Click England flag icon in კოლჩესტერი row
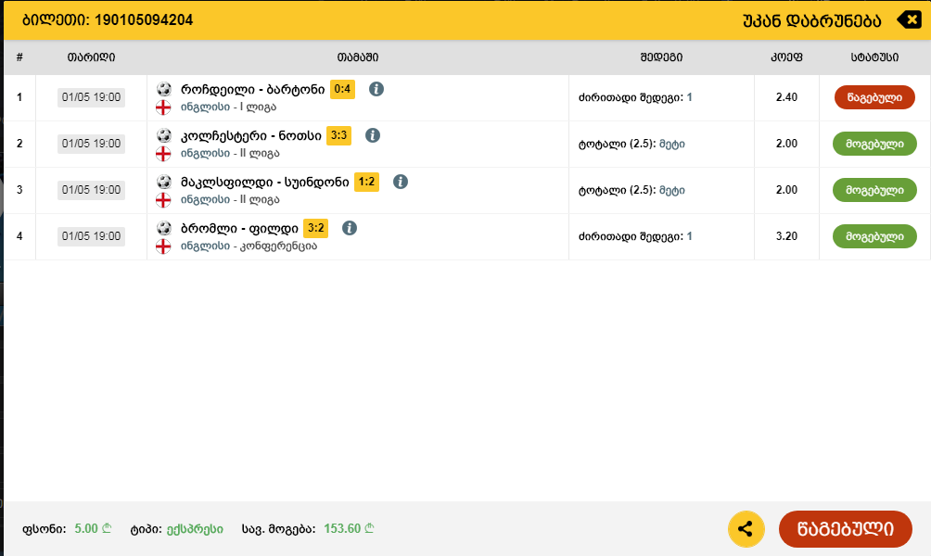 click(163, 154)
